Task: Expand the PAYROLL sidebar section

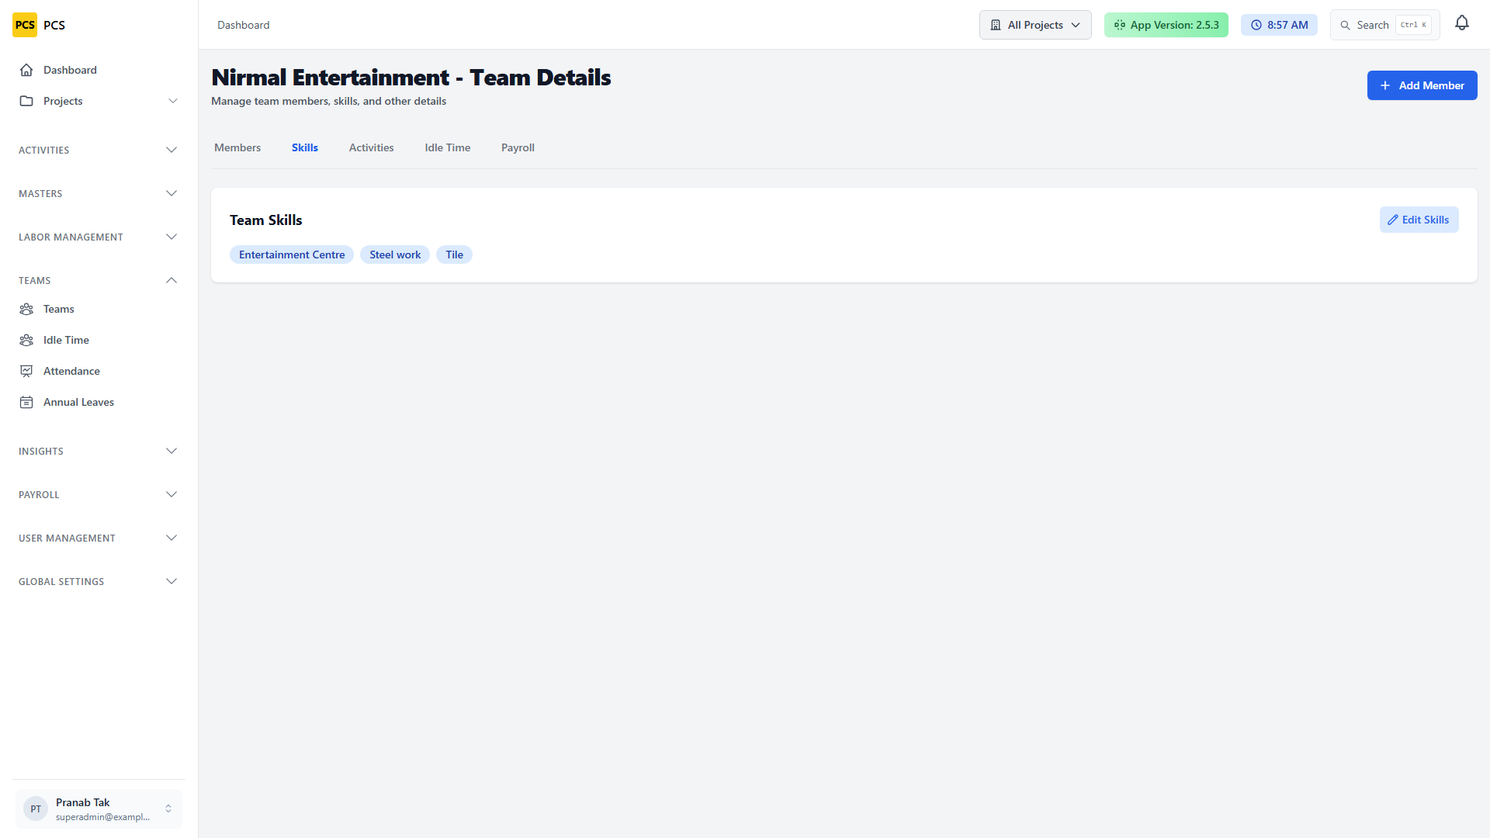Action: point(99,494)
